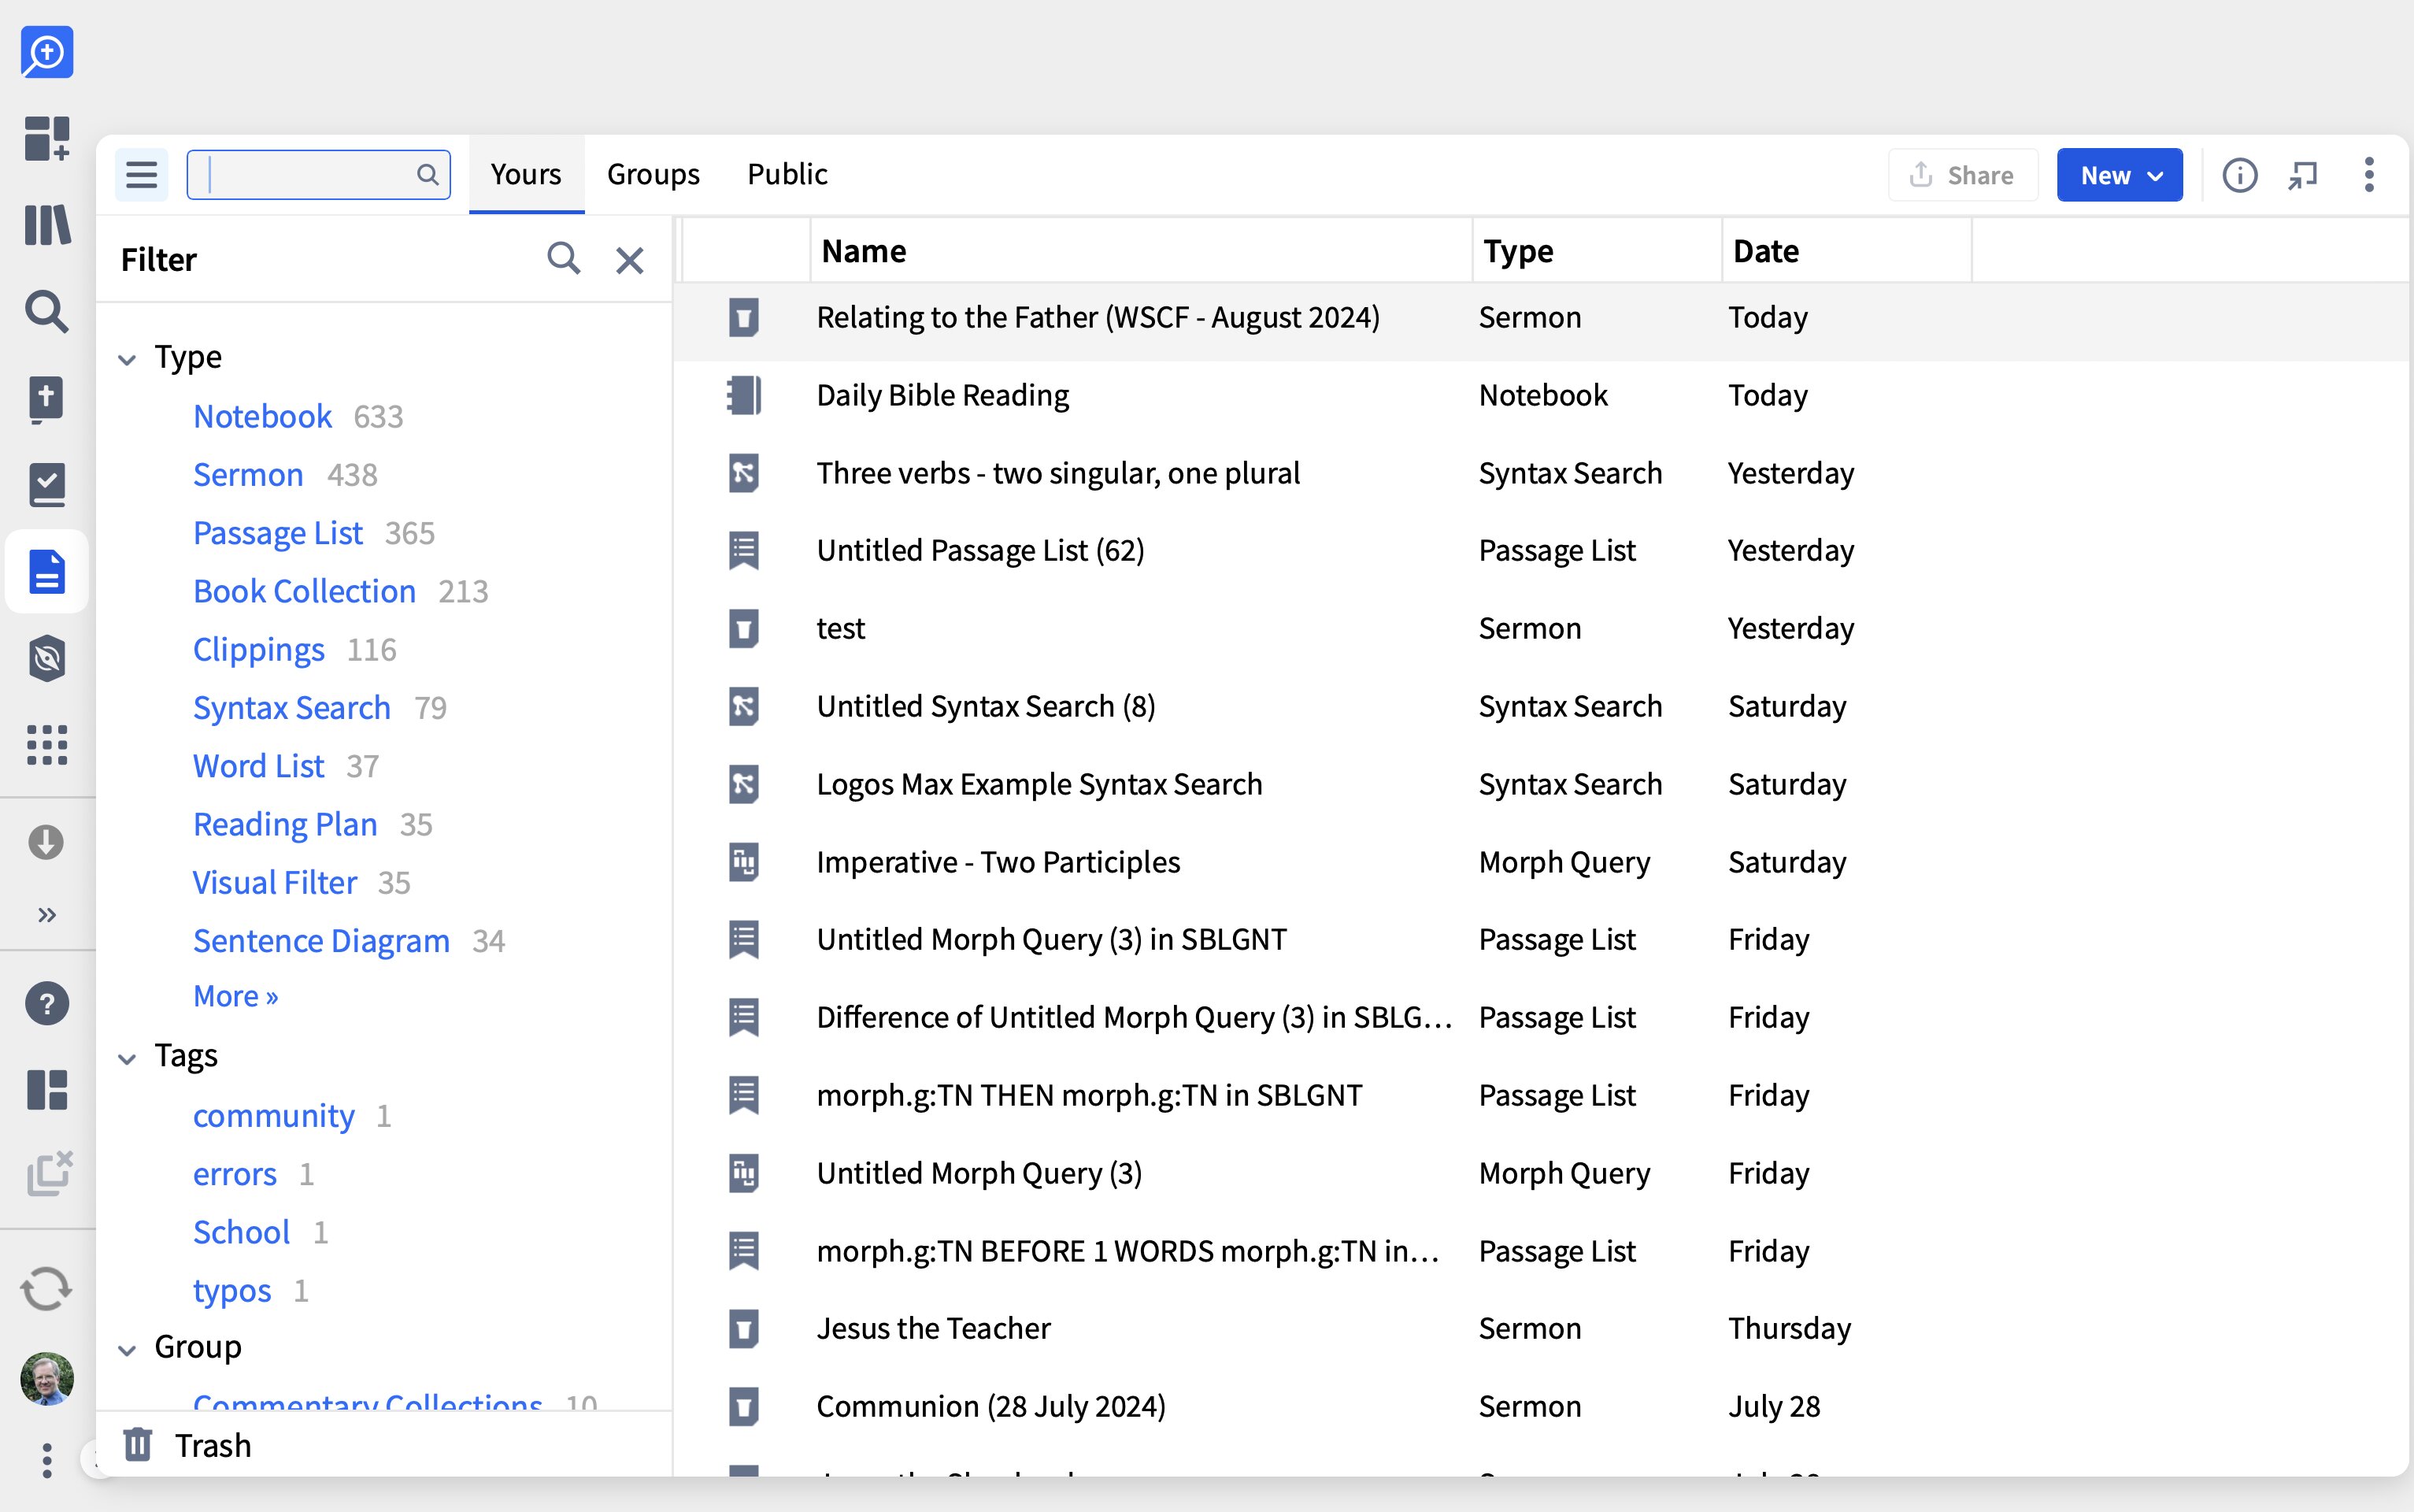This screenshot has width=2414, height=1512.
Task: Filter by Sermon type
Action: (248, 474)
